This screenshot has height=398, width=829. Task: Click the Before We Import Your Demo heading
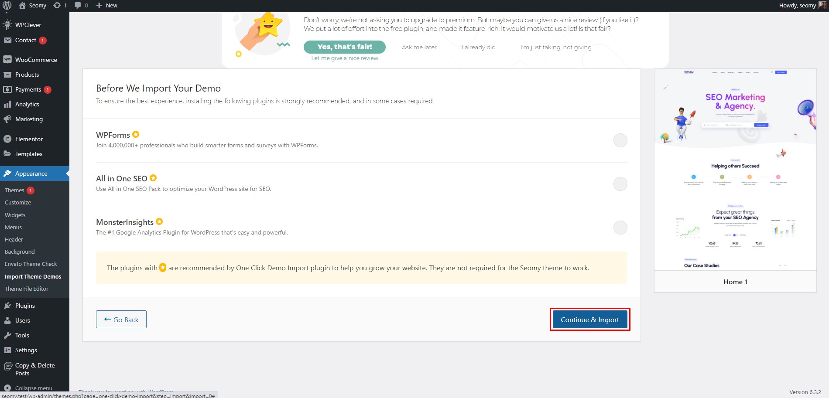(x=158, y=88)
